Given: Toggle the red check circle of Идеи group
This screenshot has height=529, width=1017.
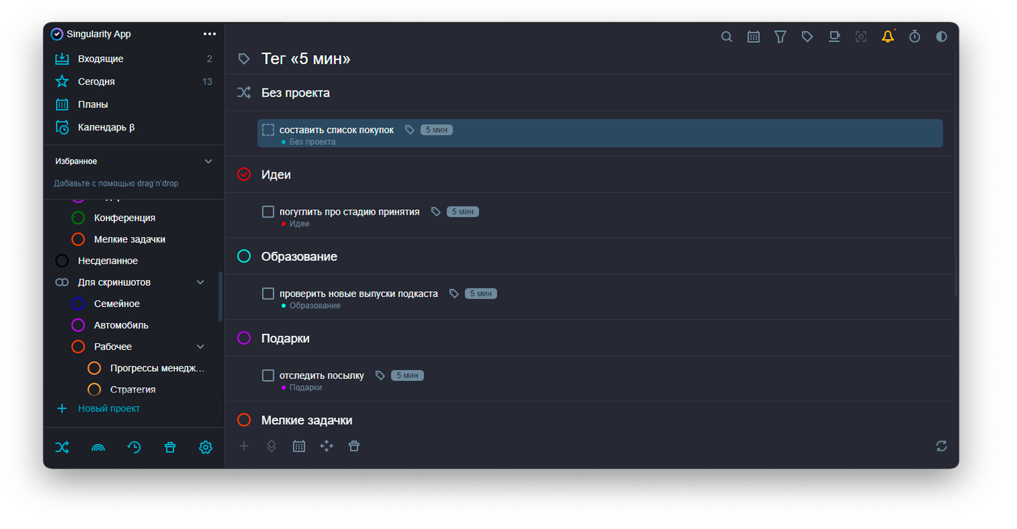Looking at the screenshot, I should pyautogui.click(x=244, y=174).
